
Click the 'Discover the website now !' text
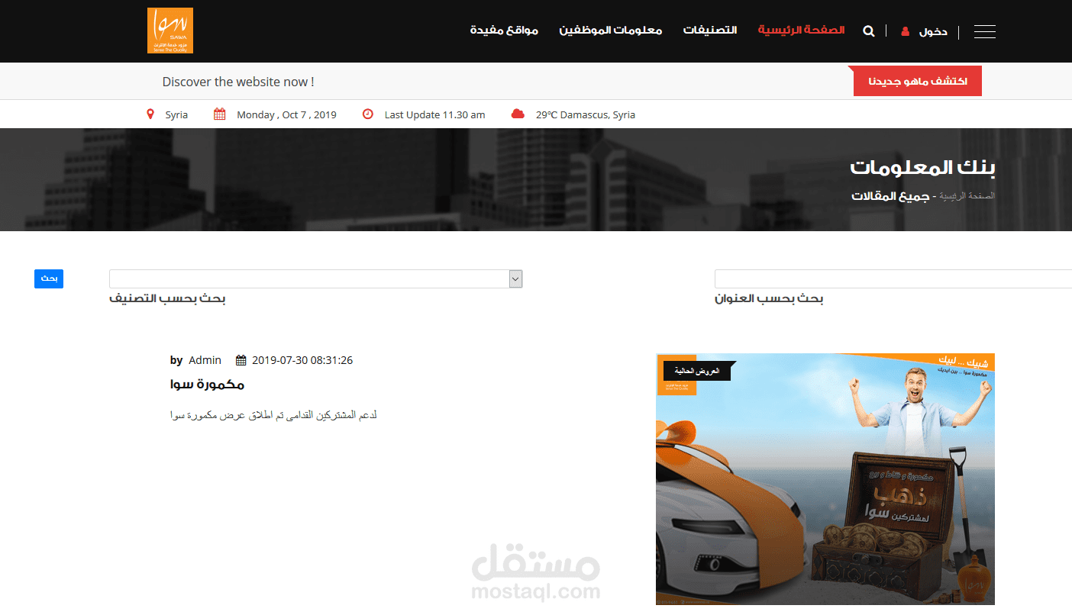238,82
